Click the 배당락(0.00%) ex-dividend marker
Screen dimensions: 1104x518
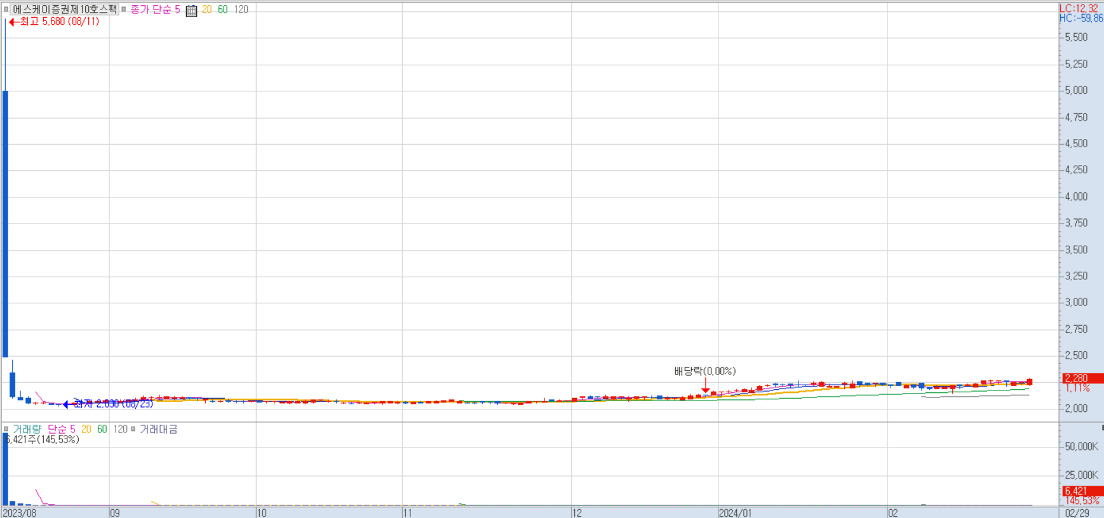pyautogui.click(x=705, y=371)
